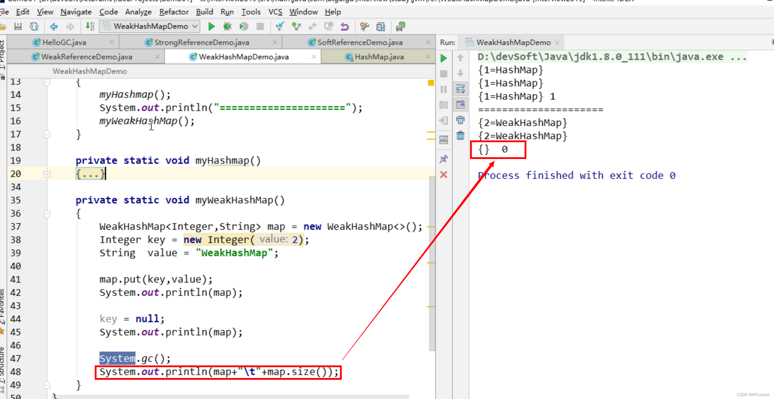This screenshot has height=399, width=774.
Task: Close Run panel with red X icon
Action: click(443, 175)
